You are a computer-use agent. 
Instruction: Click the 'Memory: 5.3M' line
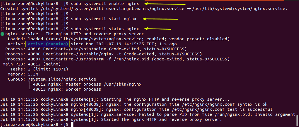[23, 74]
